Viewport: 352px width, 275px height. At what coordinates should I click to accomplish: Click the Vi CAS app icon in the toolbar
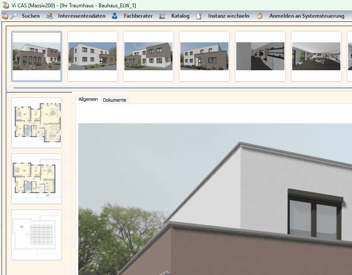click(x=5, y=16)
